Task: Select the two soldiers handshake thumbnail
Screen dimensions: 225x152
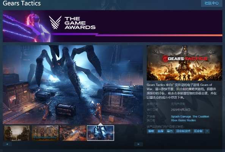Action: tap(17, 133)
